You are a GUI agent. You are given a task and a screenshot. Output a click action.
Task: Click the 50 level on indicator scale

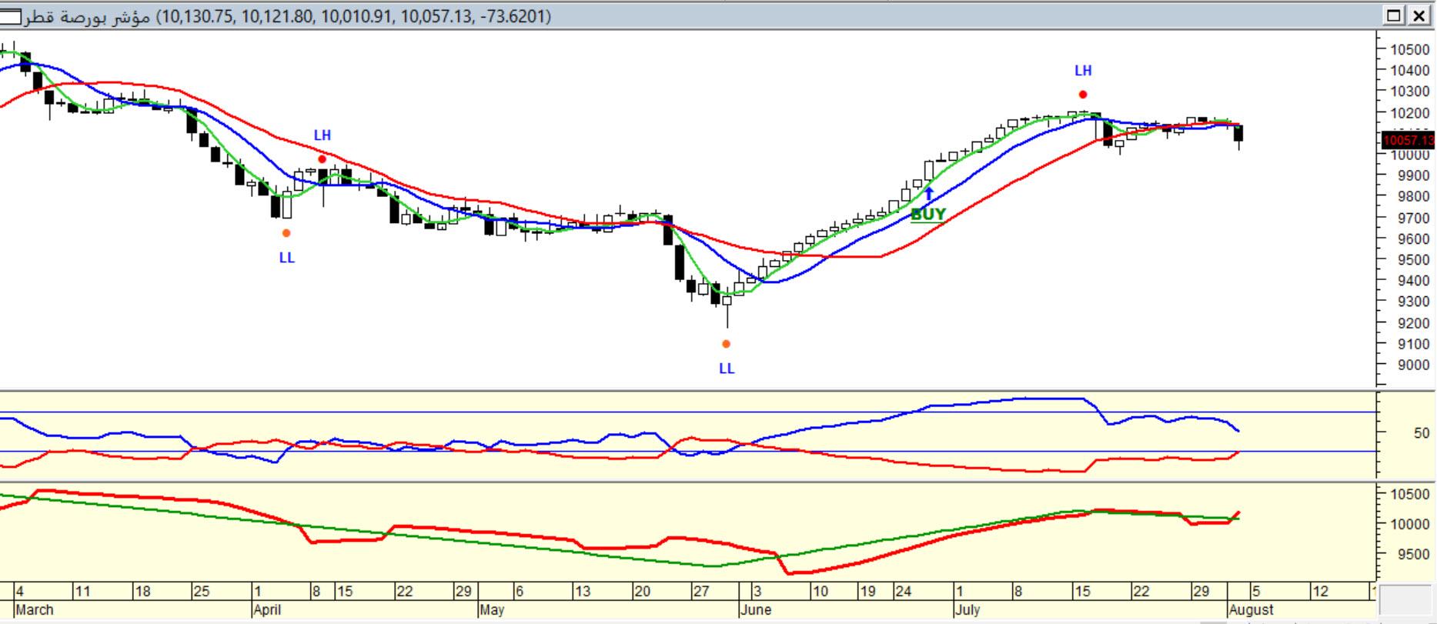pos(1421,433)
